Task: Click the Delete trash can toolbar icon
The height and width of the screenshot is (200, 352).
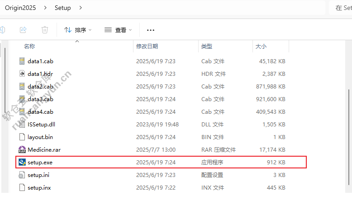Action: pos(45,30)
